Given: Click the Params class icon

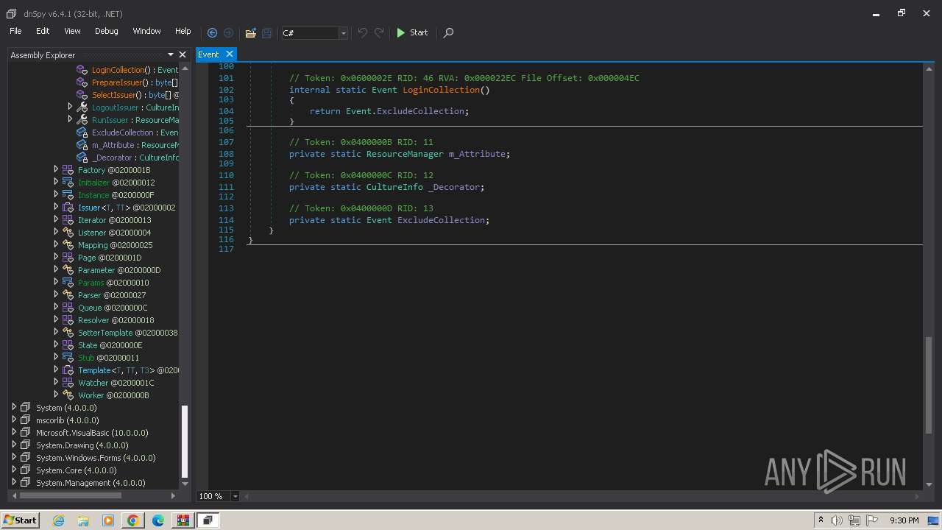Looking at the screenshot, I should click(x=68, y=282).
